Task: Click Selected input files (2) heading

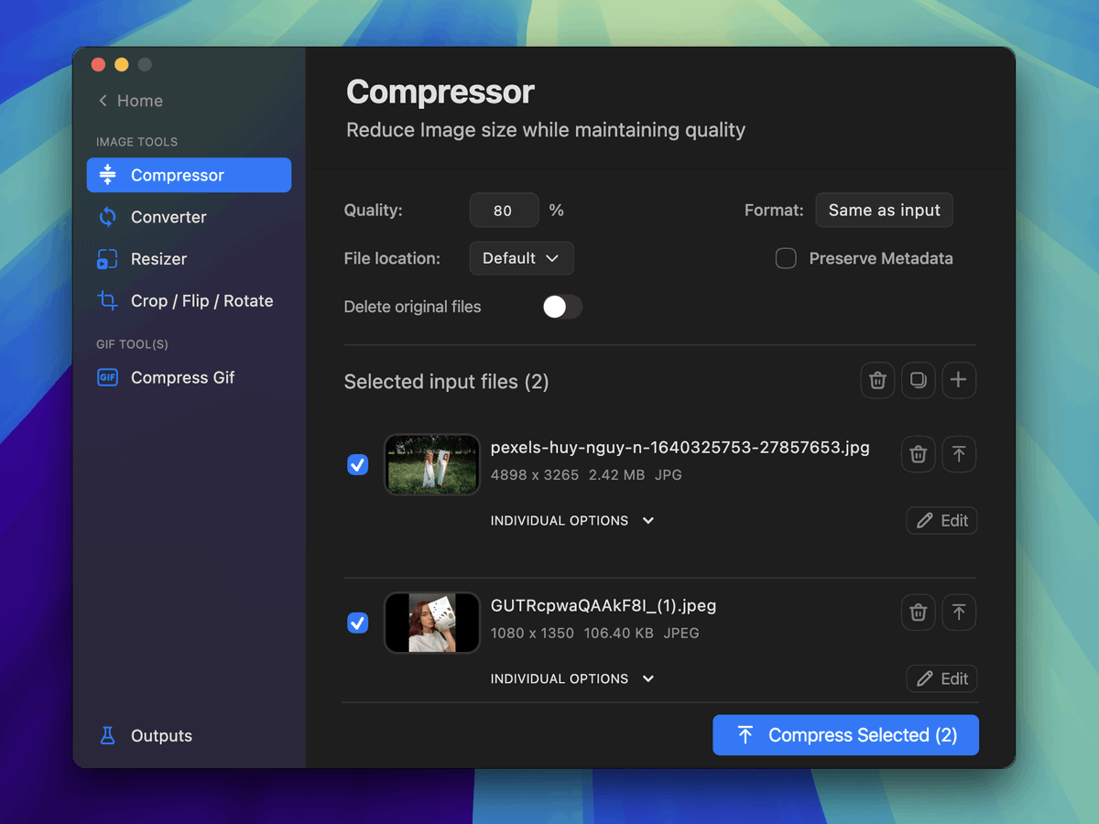Action: [446, 382]
